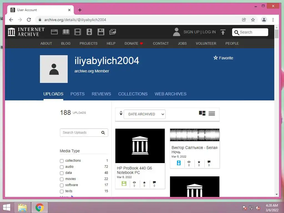Screen dimensions: 284x213
Task: Click favorites star on Виктор Салтыков card
Action: click(199, 162)
